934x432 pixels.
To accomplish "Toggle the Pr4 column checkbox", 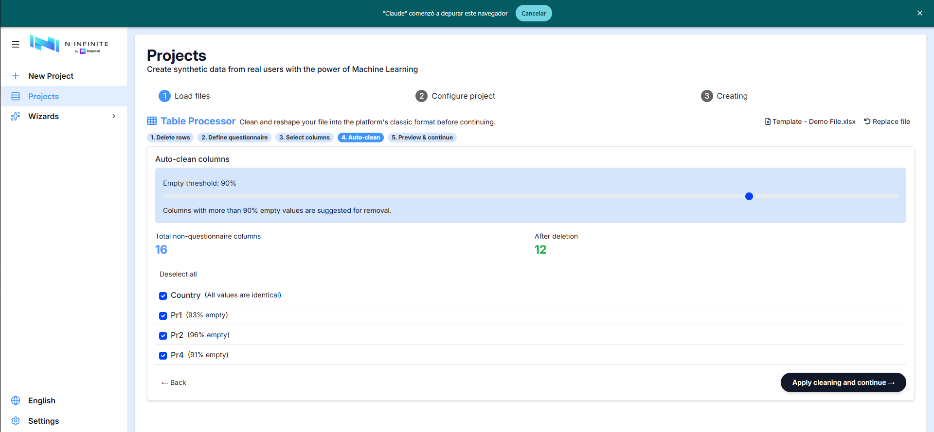I will pyautogui.click(x=163, y=355).
